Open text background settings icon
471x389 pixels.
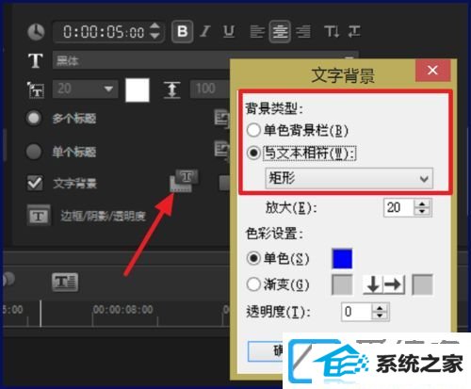tap(184, 181)
